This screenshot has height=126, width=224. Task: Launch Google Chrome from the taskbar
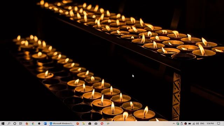pyautogui.click(x=33, y=124)
